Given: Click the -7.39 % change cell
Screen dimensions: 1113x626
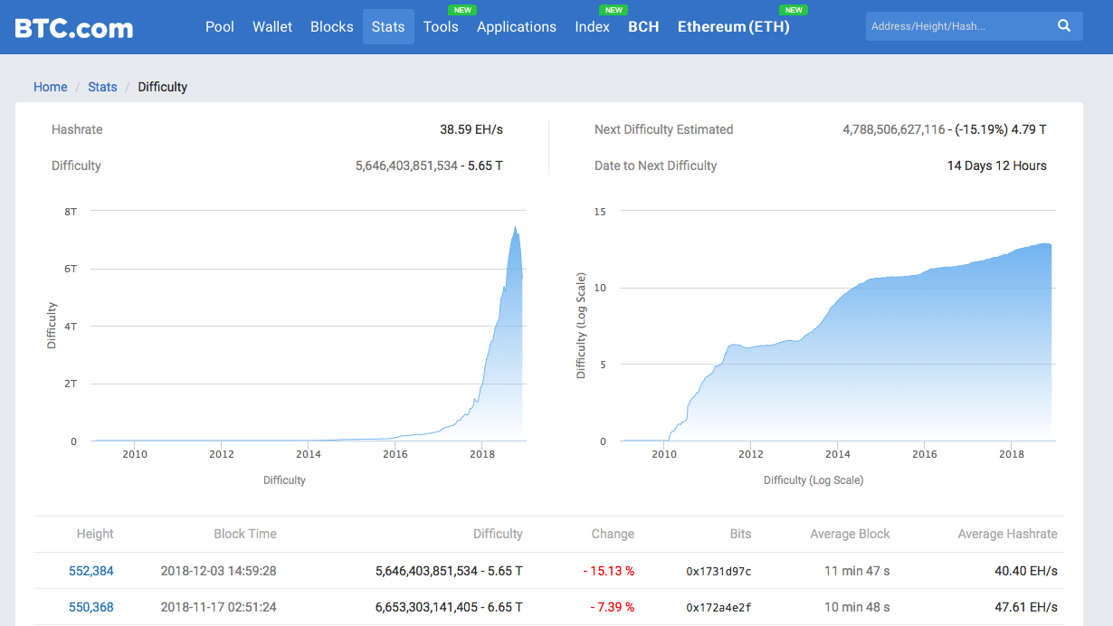Looking at the screenshot, I should coord(612,607).
